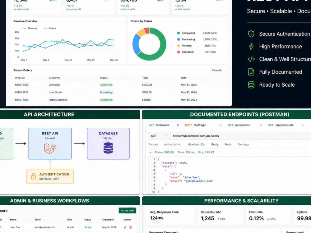Viewport: 311px width, 233px height.
Task: Click the Authentication padlock icon
Action: pyautogui.click(x=34, y=176)
